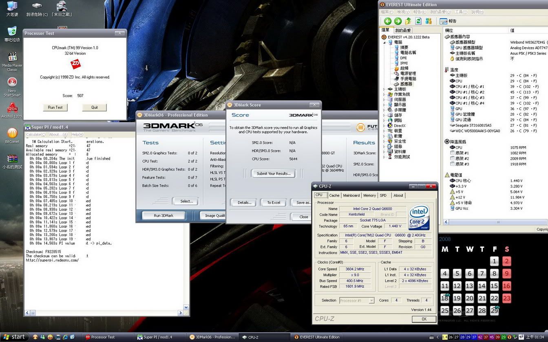This screenshot has height=342, width=548.
Task: Expand 效能測試 node in EVEREST tree
Action: coord(384,157)
